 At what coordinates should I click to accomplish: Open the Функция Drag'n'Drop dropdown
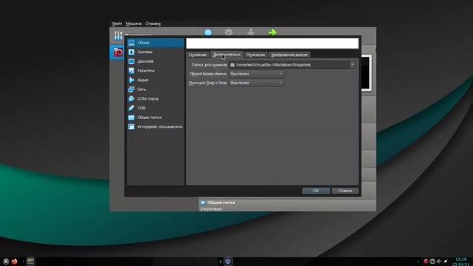click(256, 83)
